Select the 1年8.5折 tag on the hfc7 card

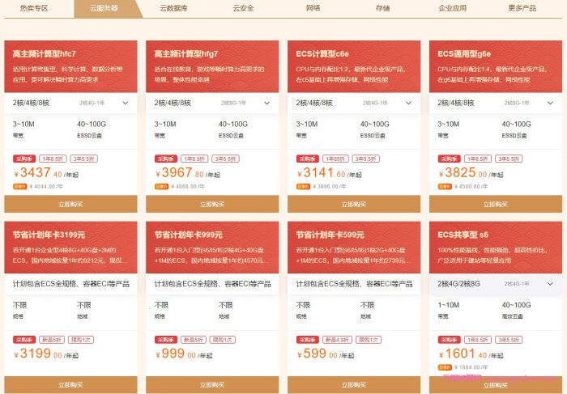point(52,159)
